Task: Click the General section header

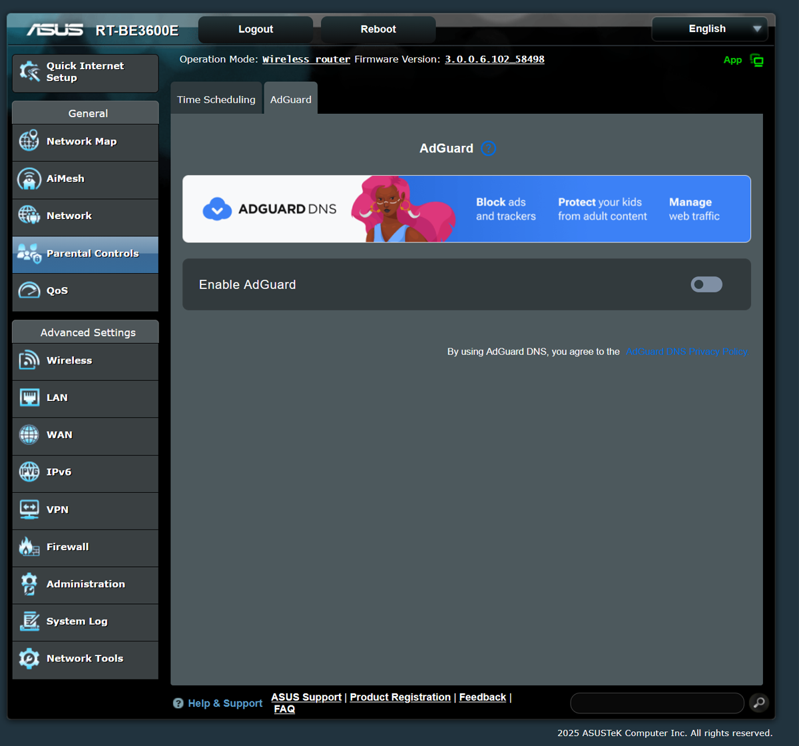Action: [x=85, y=113]
